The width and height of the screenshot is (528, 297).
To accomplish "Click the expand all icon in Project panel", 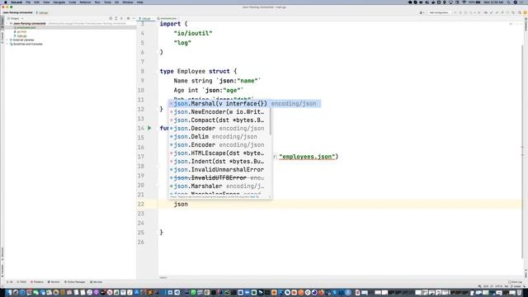I will tap(116, 18).
